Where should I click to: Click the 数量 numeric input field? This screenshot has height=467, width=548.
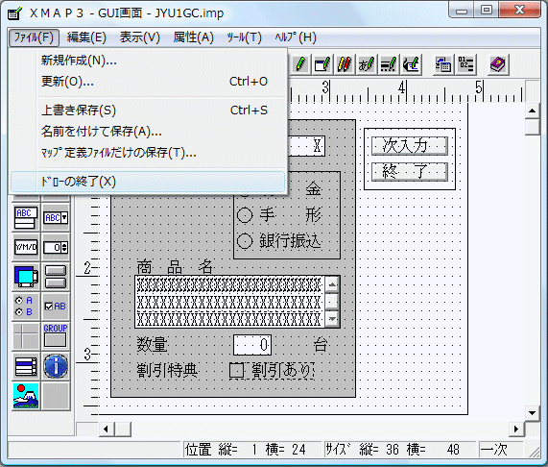[x=252, y=345]
